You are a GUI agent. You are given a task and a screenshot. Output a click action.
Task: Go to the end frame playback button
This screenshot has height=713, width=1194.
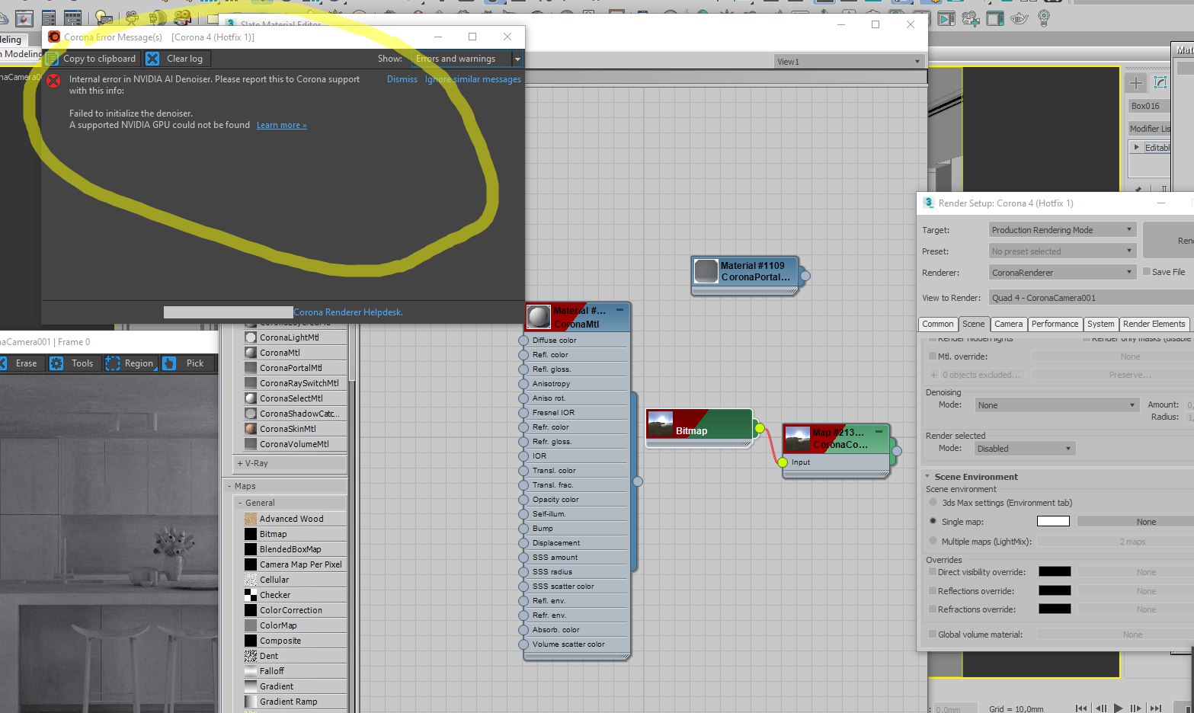tap(1156, 708)
